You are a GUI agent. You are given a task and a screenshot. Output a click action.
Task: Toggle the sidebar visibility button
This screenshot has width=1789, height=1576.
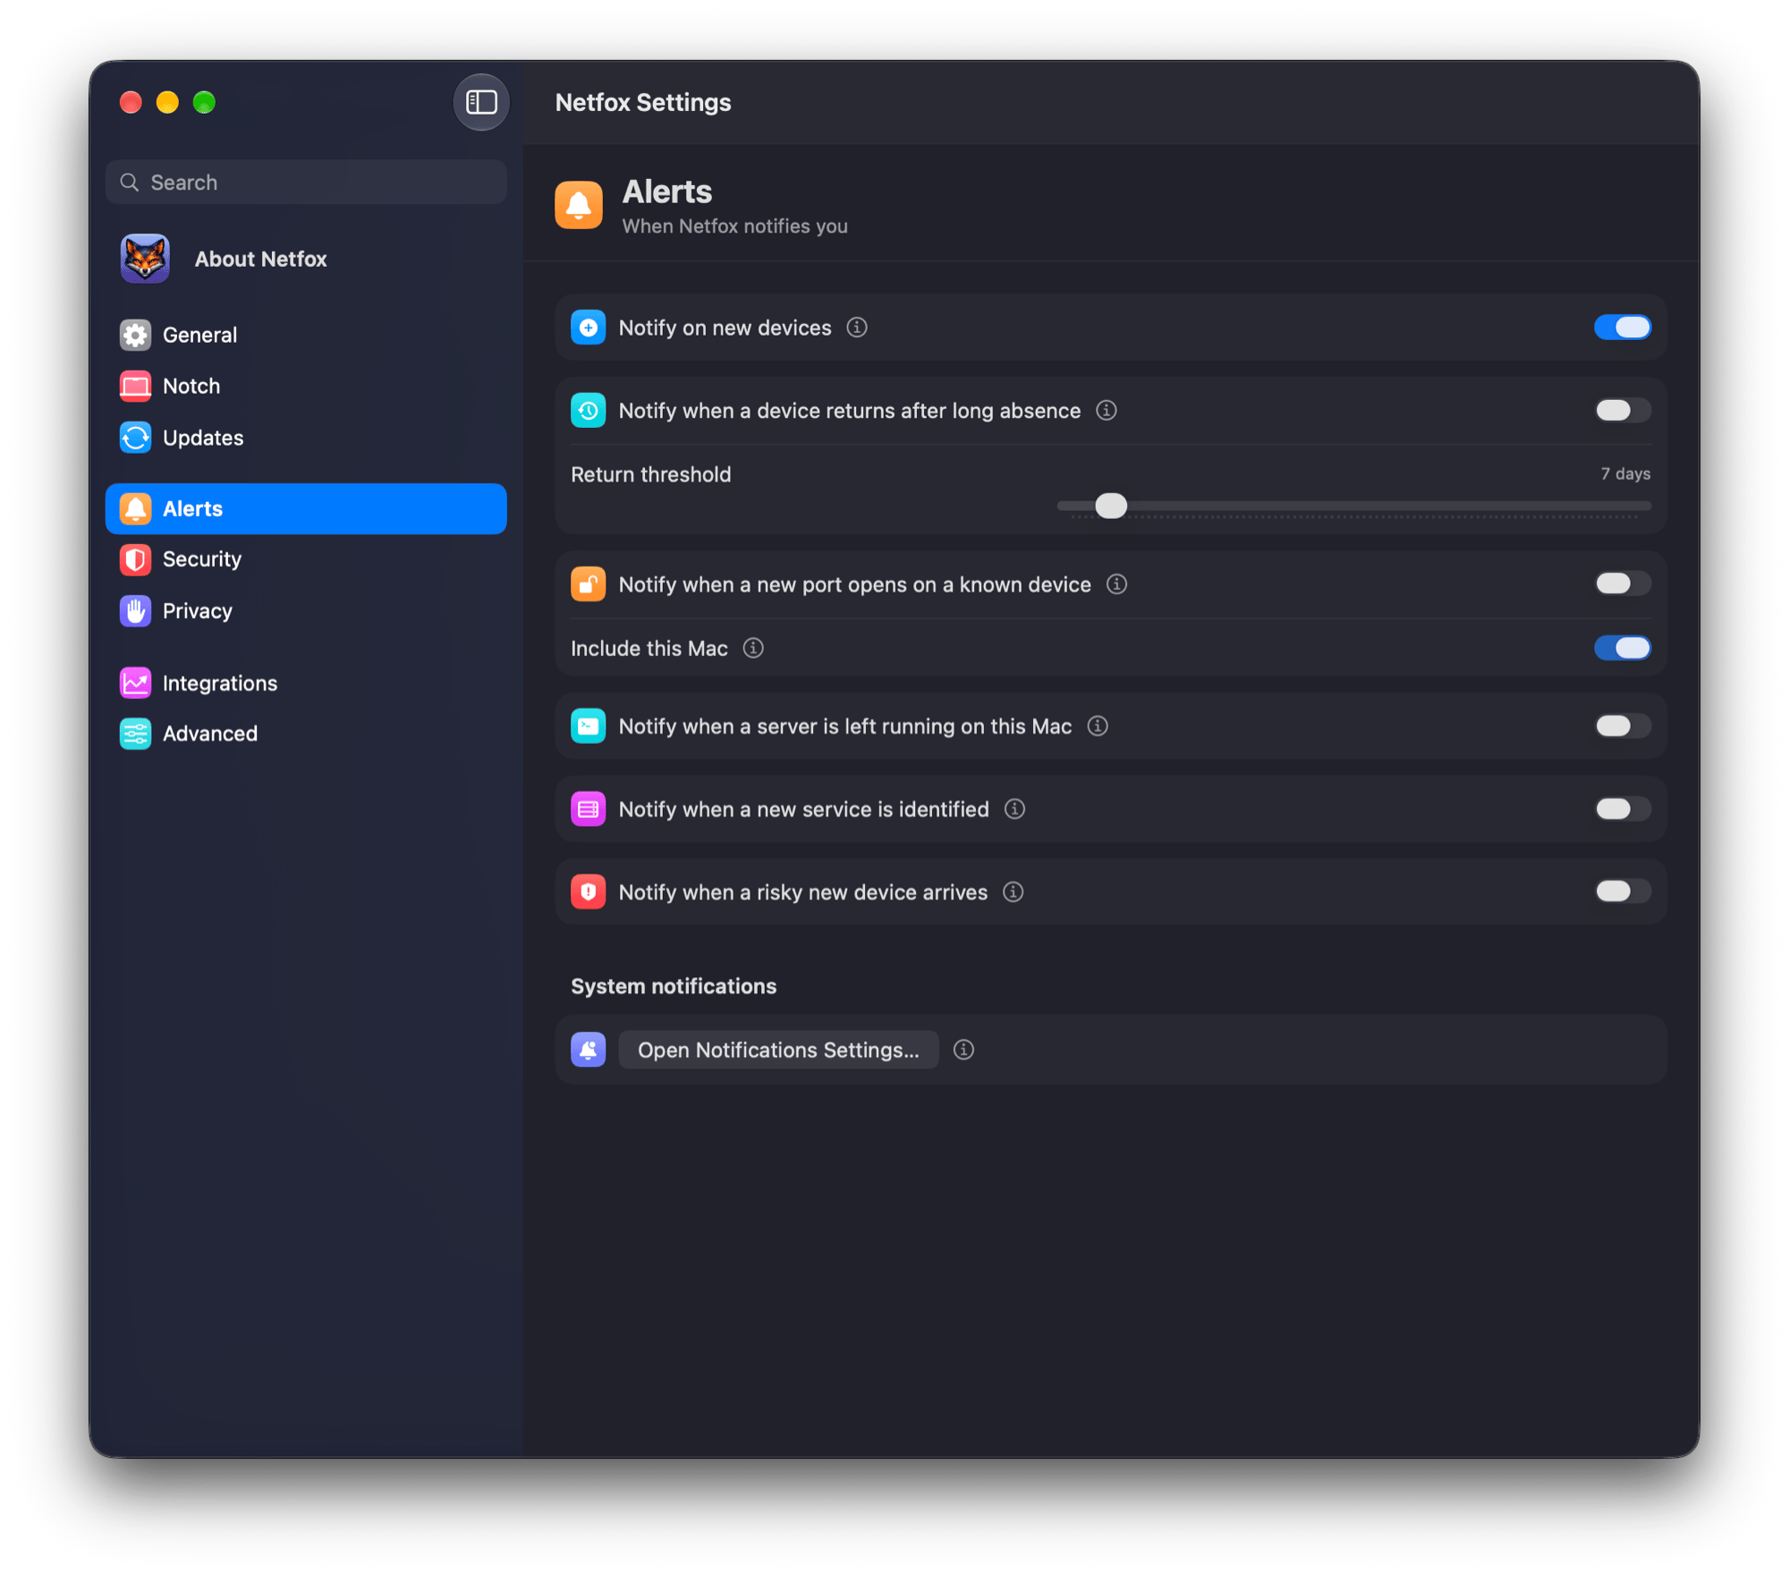coord(481,102)
